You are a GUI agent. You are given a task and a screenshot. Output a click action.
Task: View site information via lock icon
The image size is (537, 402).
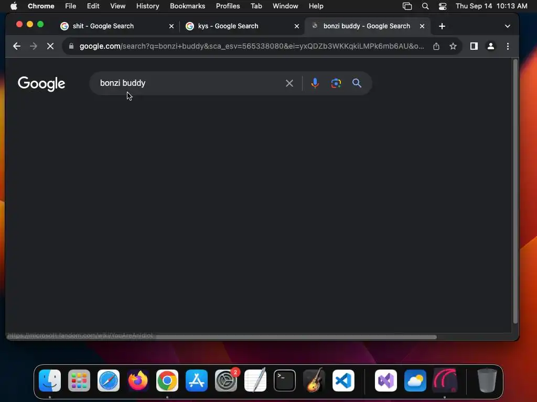pyautogui.click(x=71, y=46)
